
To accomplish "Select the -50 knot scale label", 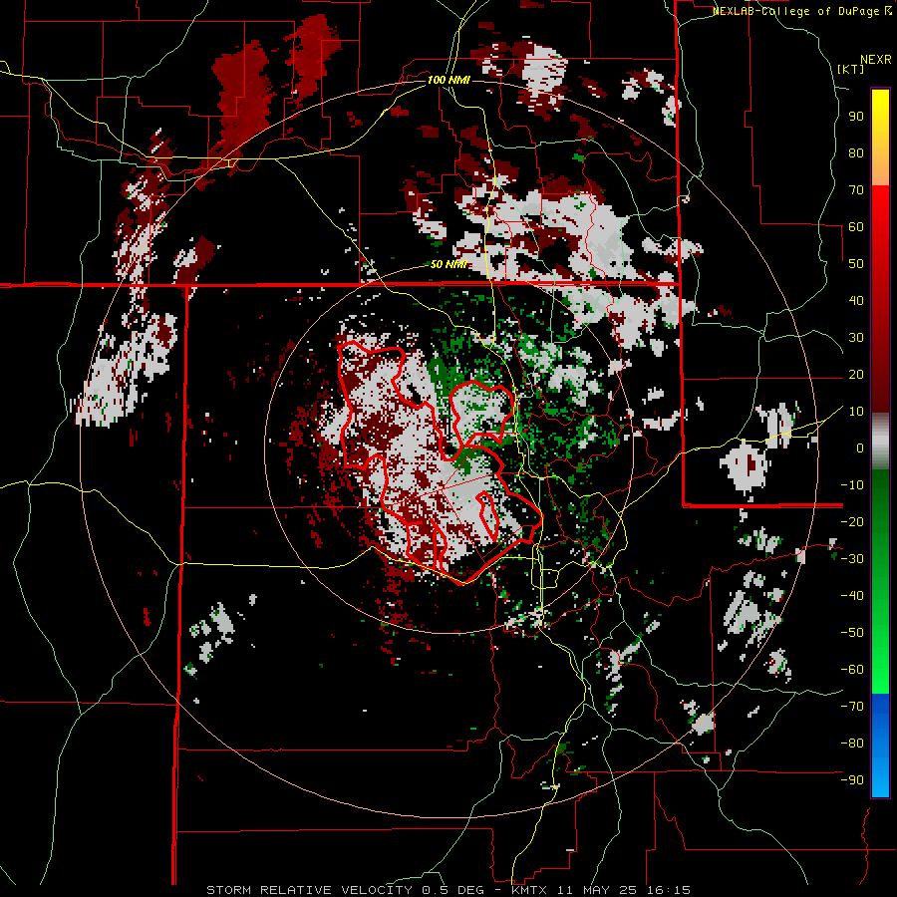I will (852, 633).
